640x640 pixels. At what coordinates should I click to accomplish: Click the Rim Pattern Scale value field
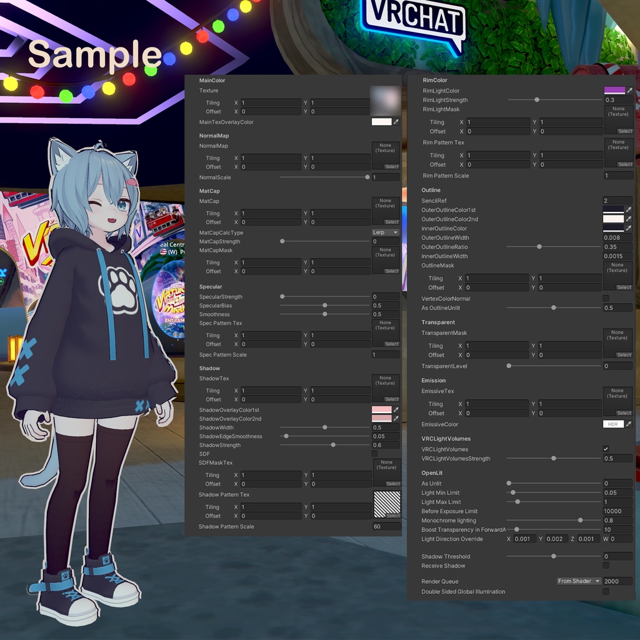tap(619, 176)
